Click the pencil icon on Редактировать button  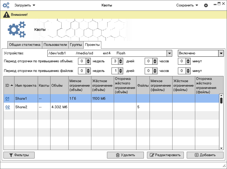click(152, 155)
